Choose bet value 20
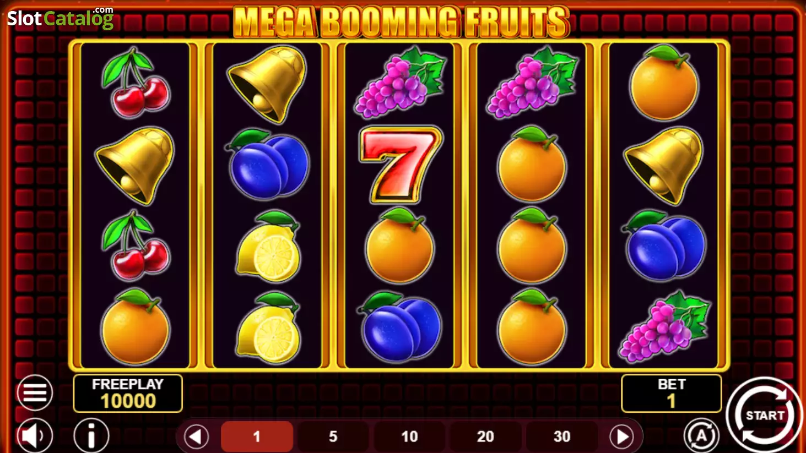Viewport: 806px width, 453px height. click(485, 436)
